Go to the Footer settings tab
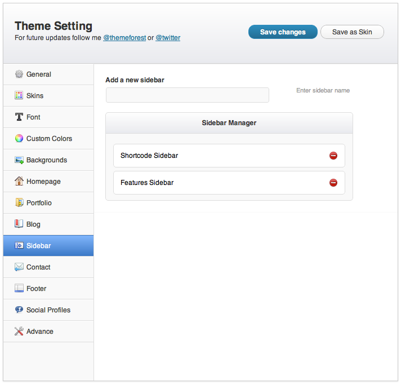 [48, 289]
